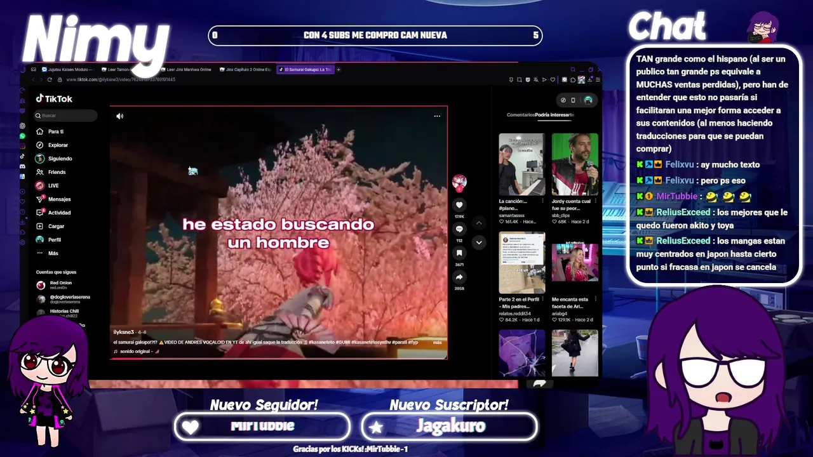Reload the page with the refresh icon

pos(50,79)
